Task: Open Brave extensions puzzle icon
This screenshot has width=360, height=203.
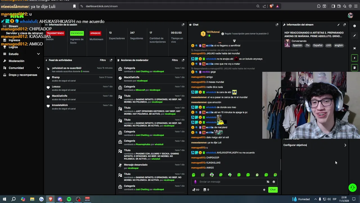Action: tap(319, 6)
